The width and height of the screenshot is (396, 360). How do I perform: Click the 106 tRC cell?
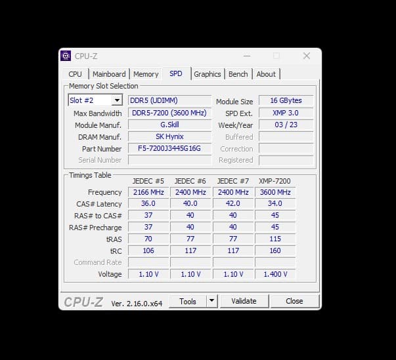tap(148, 250)
